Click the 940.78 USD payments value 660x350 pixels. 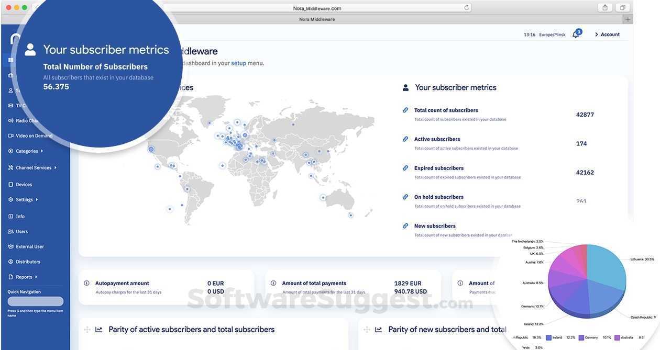411,292
